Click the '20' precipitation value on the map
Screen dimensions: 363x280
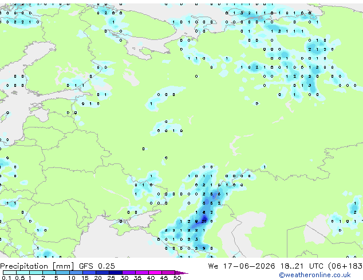coord(204,221)
